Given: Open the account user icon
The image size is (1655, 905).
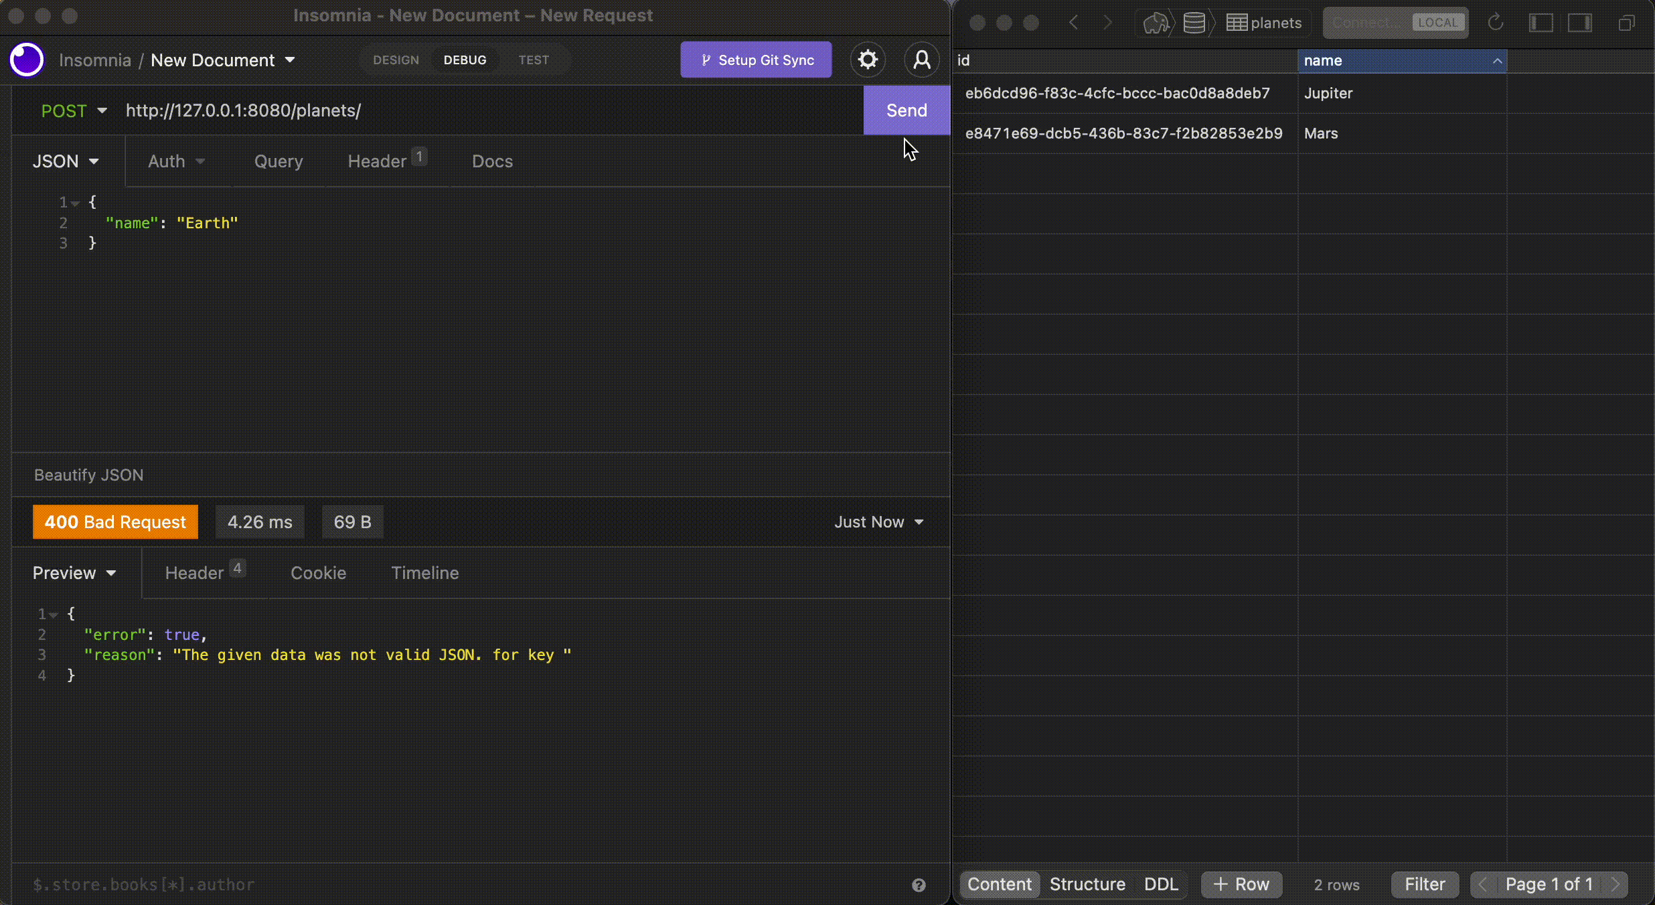Looking at the screenshot, I should 922,60.
